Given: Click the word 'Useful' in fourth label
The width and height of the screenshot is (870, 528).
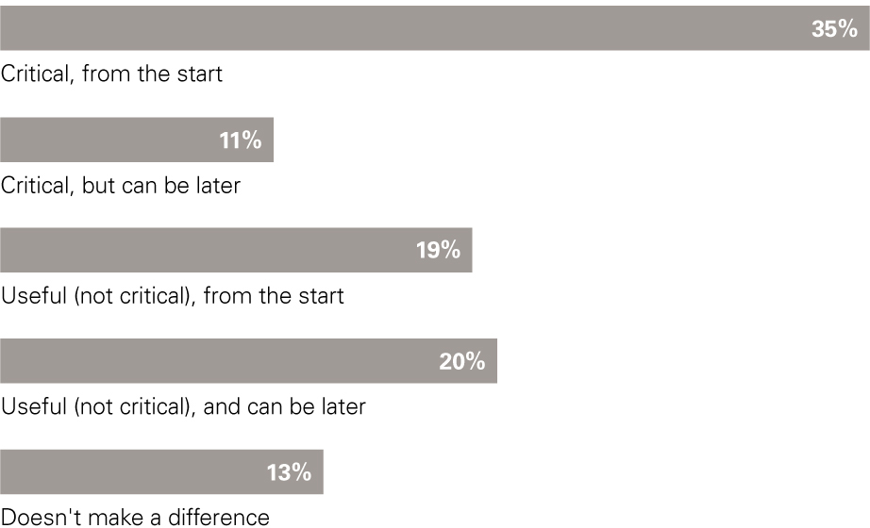Looking at the screenshot, I should (x=34, y=406).
